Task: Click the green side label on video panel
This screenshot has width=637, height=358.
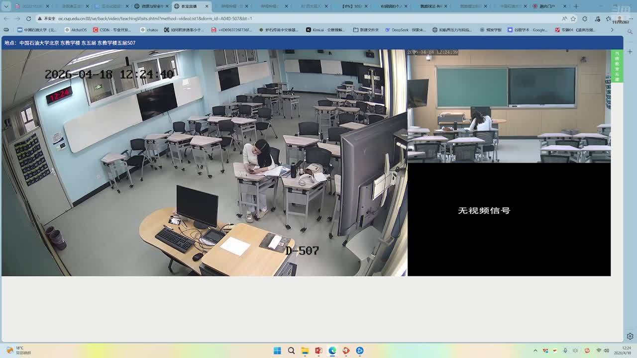Action: 617,66
